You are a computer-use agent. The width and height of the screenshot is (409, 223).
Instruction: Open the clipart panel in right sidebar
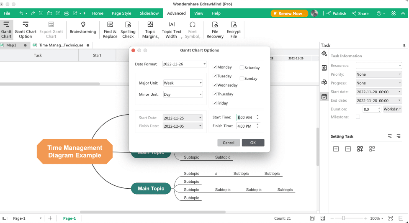(324, 68)
